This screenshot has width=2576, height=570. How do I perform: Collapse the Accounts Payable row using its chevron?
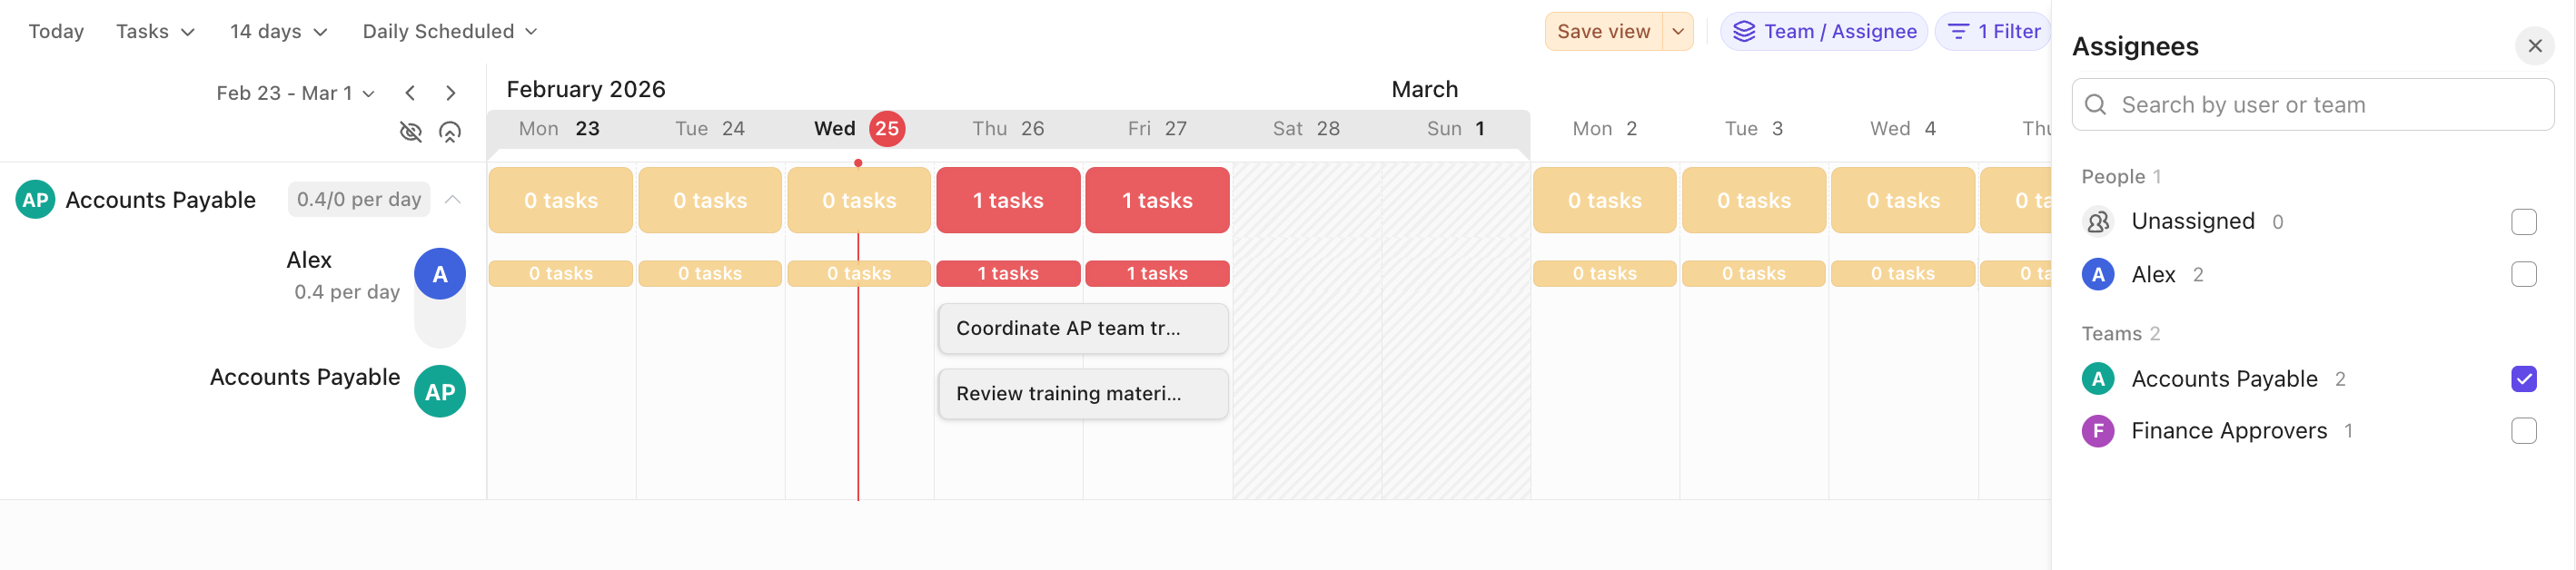point(453,199)
